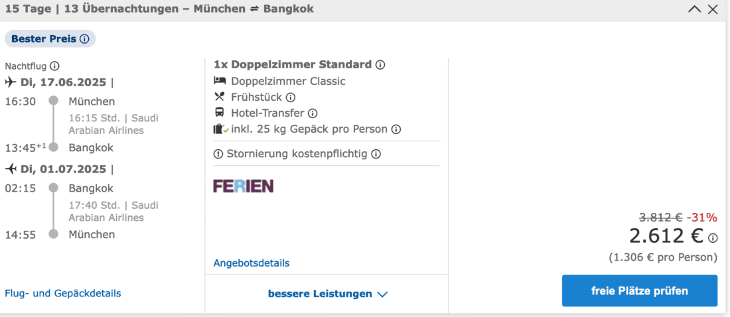Show Frühstück info tooltip icon
Image resolution: width=730 pixels, height=317 pixels.
(290, 97)
